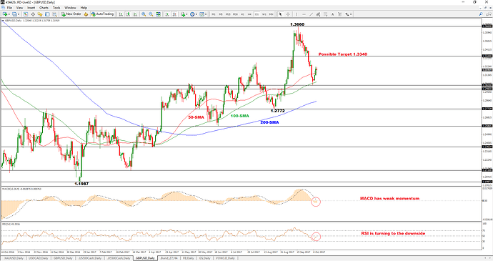Tile chart windows with the grid icon
The height and width of the screenshot is (261, 493).
pos(158,14)
